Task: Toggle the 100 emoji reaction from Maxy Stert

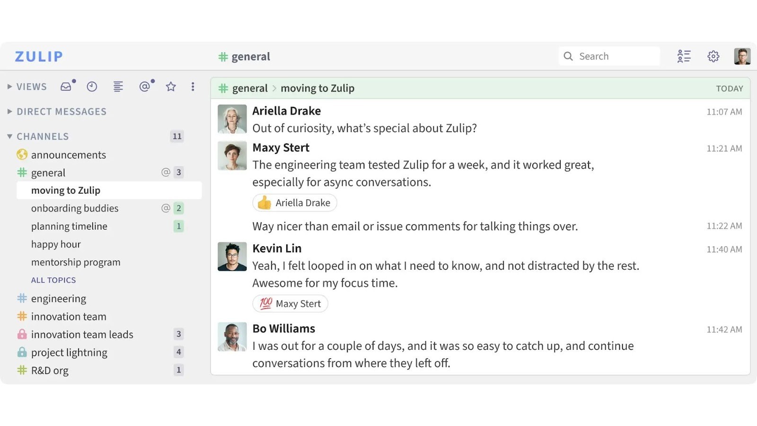Action: tap(290, 303)
